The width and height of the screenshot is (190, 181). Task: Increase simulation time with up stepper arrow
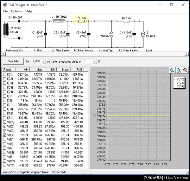coord(44,60)
